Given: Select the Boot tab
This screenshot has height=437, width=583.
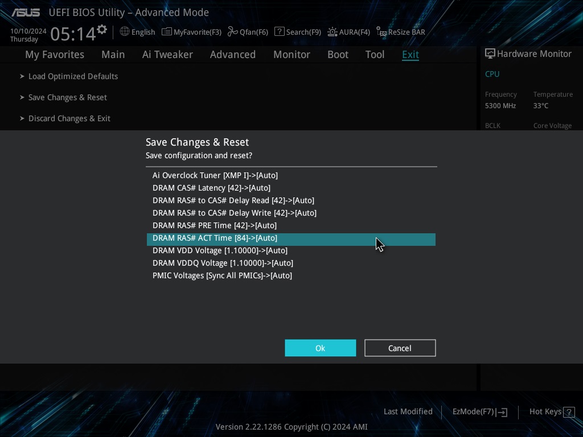Looking at the screenshot, I should point(338,55).
